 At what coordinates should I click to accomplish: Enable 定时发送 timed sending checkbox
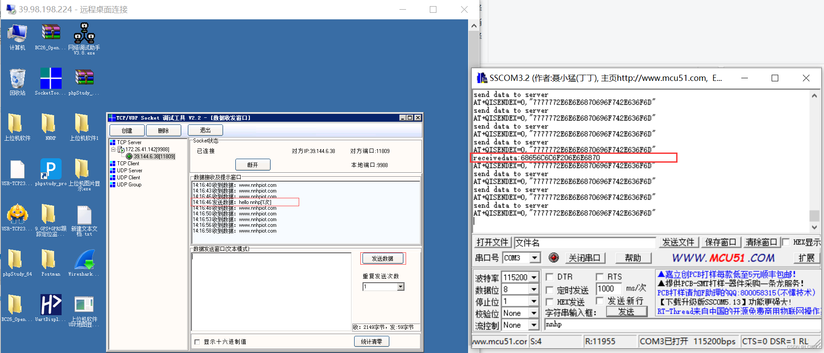(x=549, y=290)
